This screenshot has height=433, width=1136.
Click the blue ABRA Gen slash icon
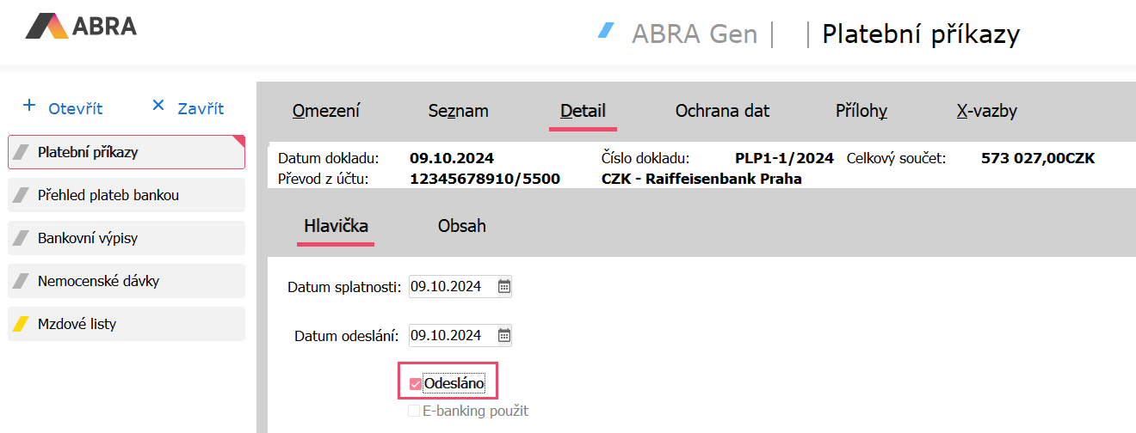[x=607, y=32]
